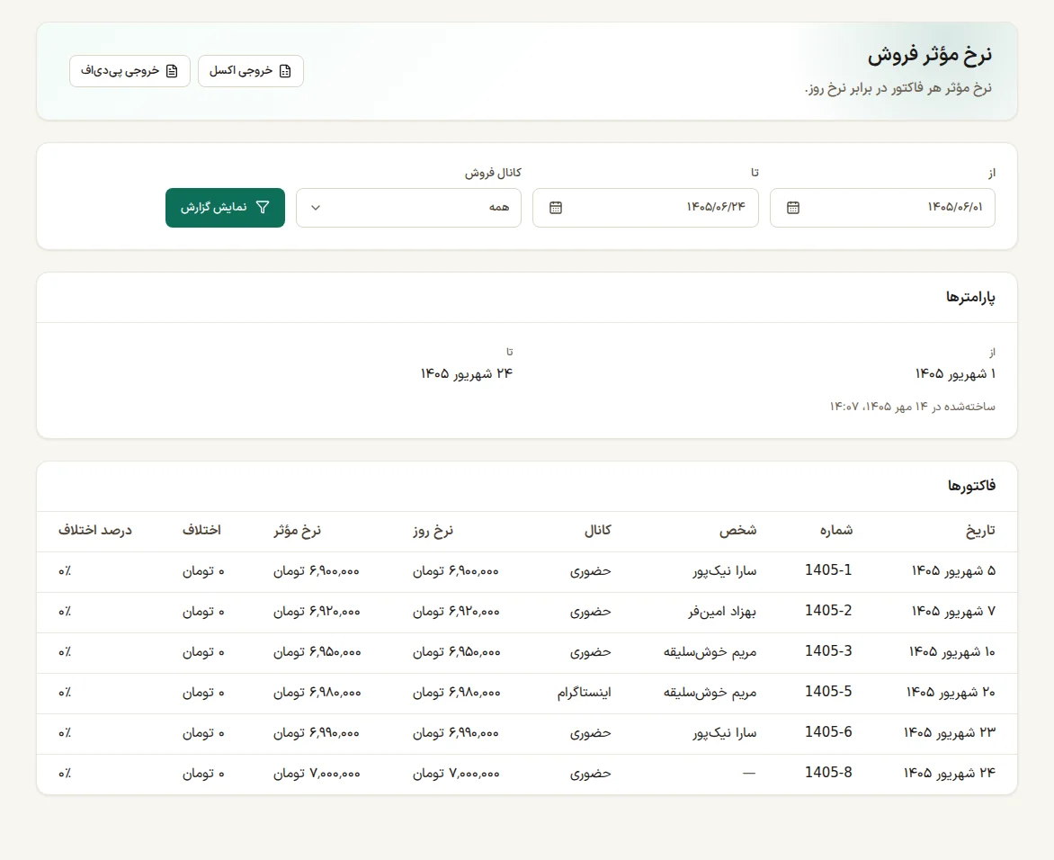Click the Excel export file icon
This screenshot has width=1054, height=860.
tap(285, 71)
